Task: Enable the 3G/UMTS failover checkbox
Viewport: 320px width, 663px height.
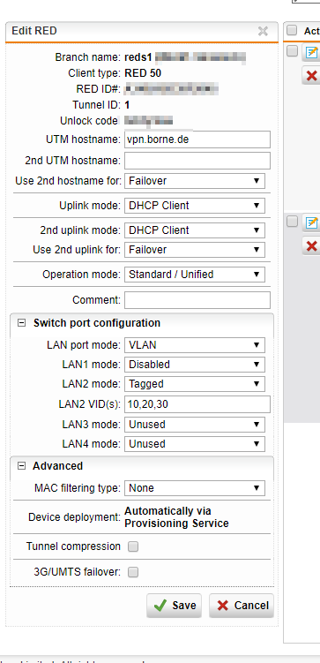Action: click(x=133, y=573)
